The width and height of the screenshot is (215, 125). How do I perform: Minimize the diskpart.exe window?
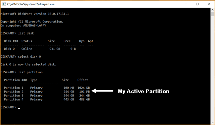pyautogui.click(x=186, y=4)
